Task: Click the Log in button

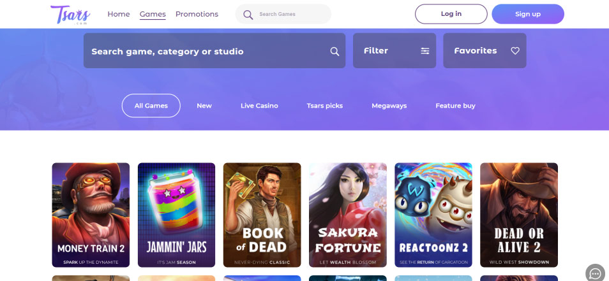Action: (x=451, y=14)
